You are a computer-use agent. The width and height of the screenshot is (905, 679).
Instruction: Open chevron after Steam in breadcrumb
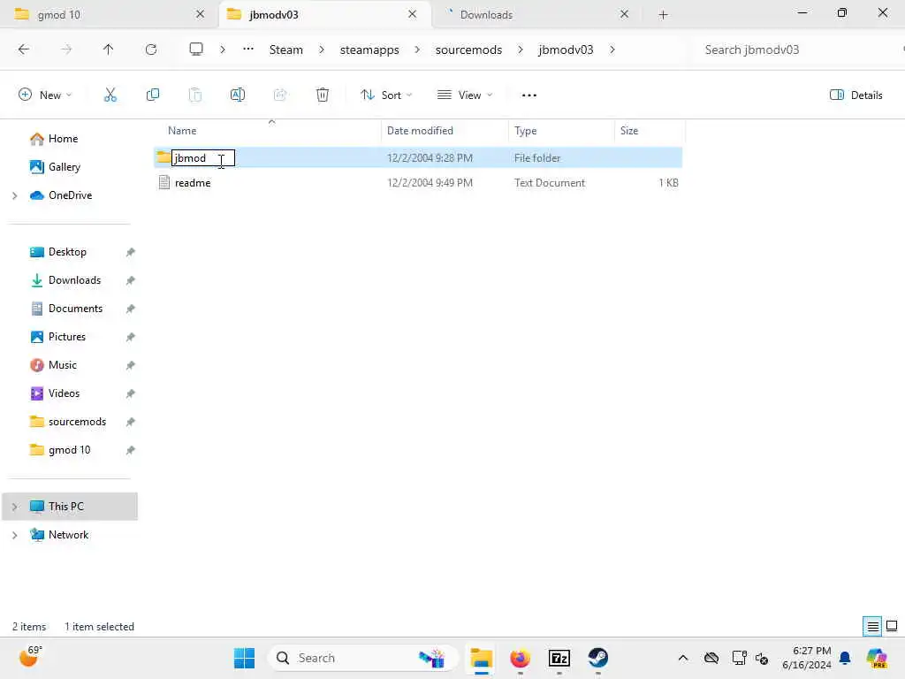click(322, 50)
